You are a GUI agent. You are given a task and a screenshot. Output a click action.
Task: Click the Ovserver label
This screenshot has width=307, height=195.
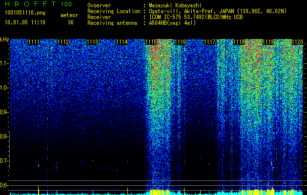pos(99,5)
